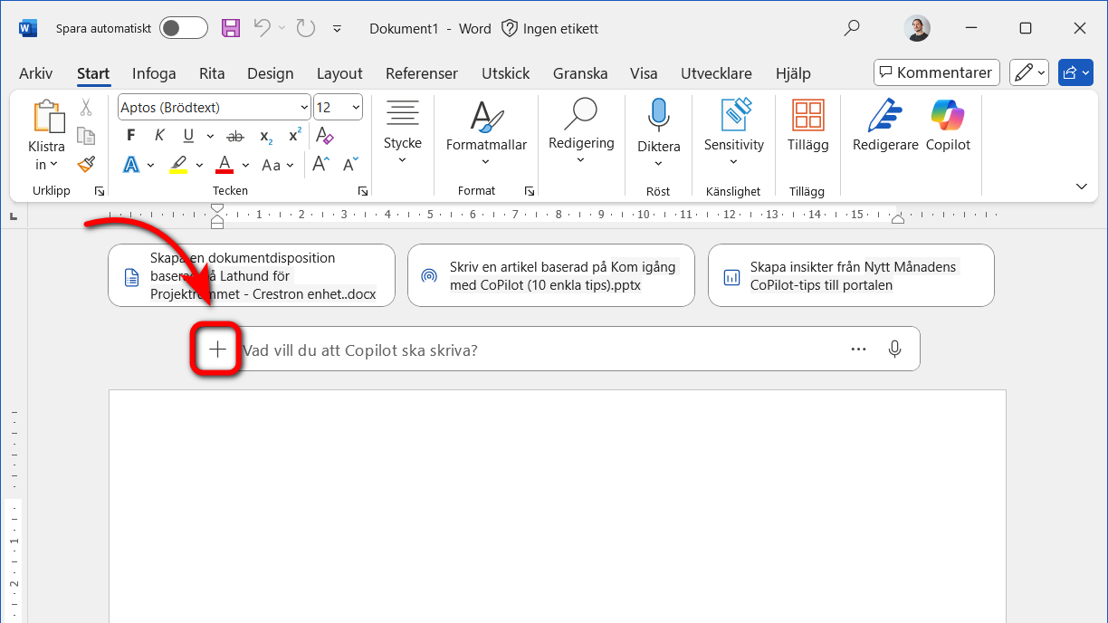Click the Undo arrow icon
This screenshot has height=623, width=1108.
click(262, 28)
